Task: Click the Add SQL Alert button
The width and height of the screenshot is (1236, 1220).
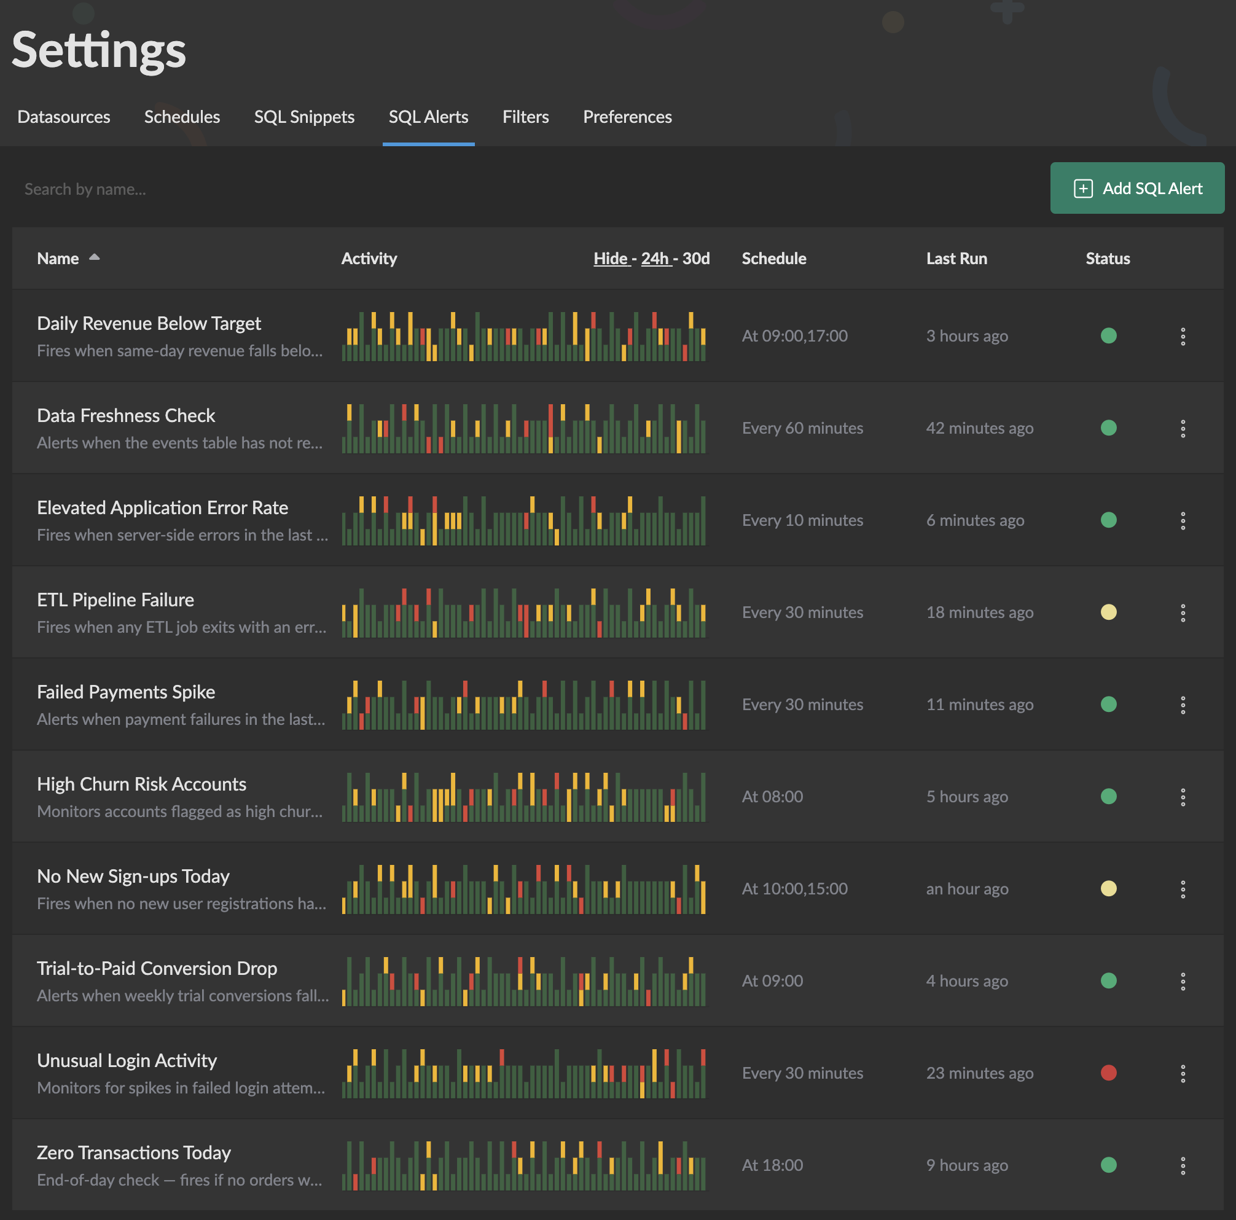Action: coord(1137,188)
